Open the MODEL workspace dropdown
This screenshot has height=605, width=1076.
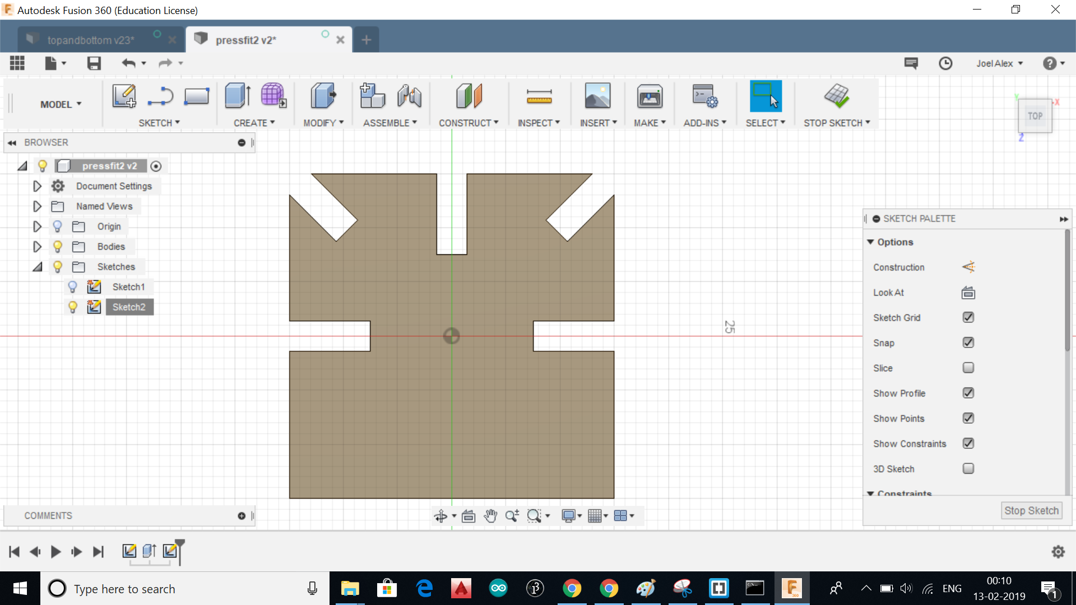click(x=61, y=104)
